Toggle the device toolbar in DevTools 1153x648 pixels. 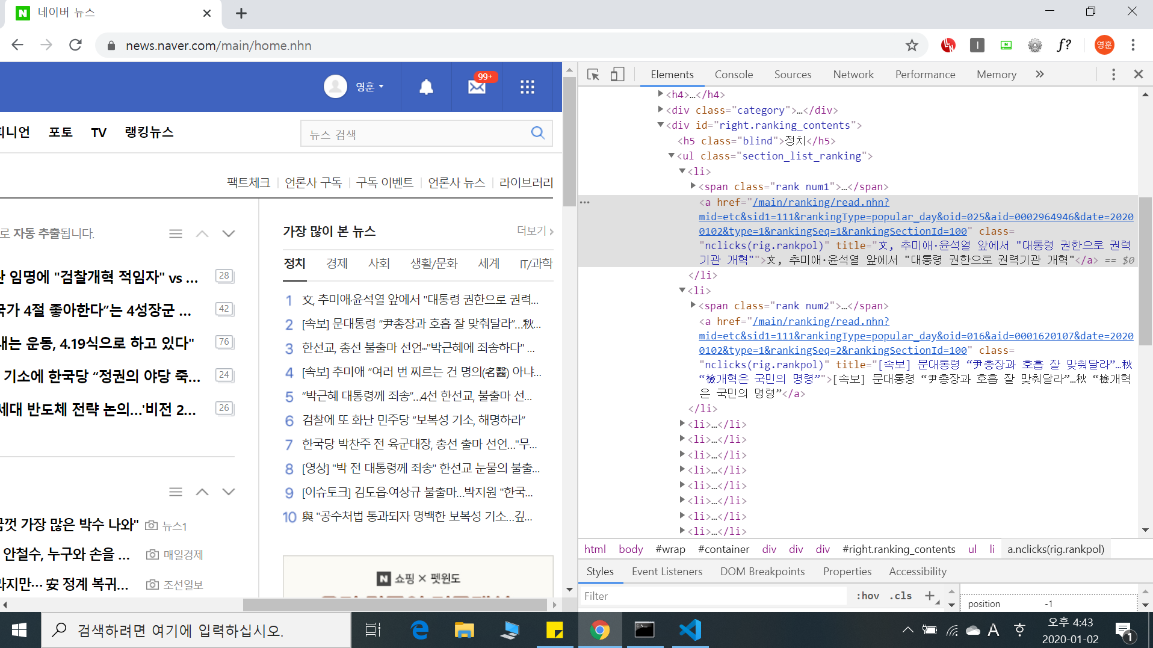(x=617, y=74)
